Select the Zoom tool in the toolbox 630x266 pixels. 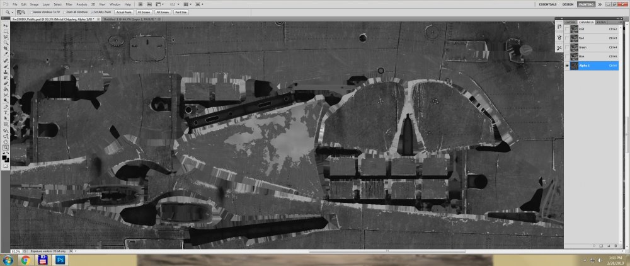pos(6,148)
